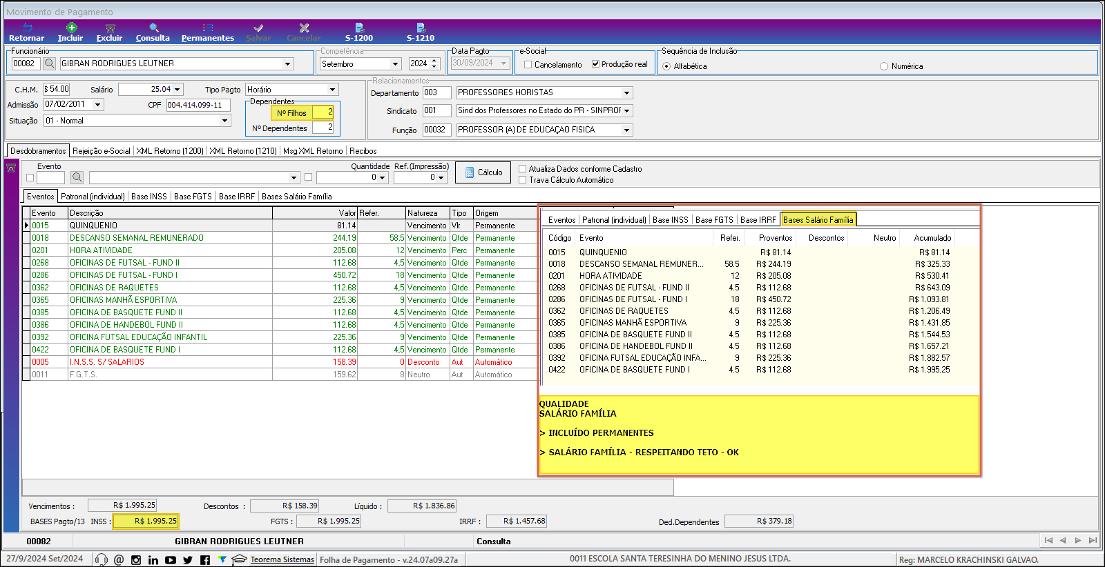
Task: Open the Facebook icon in status bar
Action: tap(205, 559)
